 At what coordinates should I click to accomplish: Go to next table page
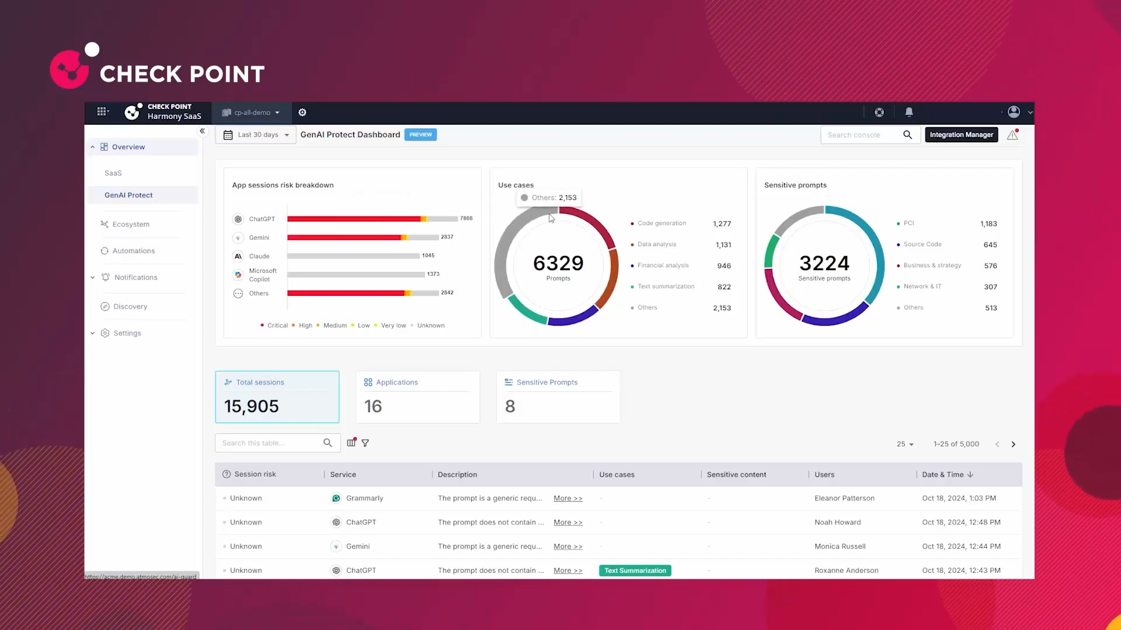click(1014, 444)
